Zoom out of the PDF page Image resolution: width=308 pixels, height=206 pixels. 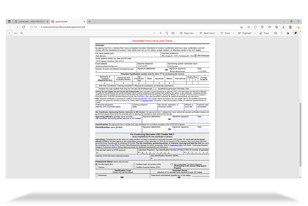click(154, 33)
